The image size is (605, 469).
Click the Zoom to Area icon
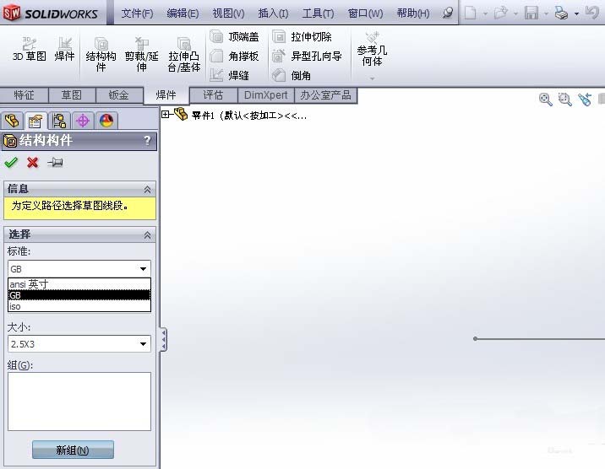(565, 100)
